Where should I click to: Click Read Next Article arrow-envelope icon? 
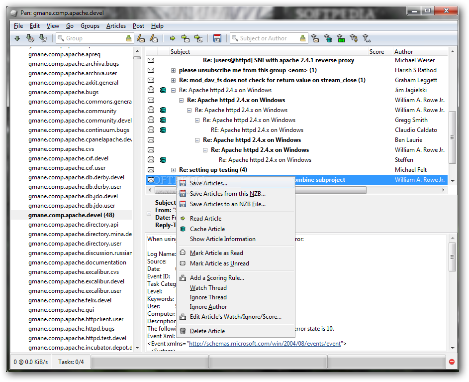186,38
